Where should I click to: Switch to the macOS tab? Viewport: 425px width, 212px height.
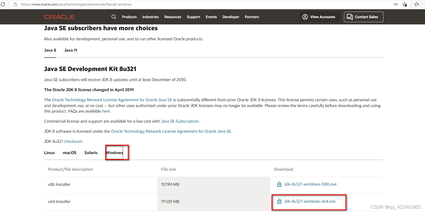[70, 153]
